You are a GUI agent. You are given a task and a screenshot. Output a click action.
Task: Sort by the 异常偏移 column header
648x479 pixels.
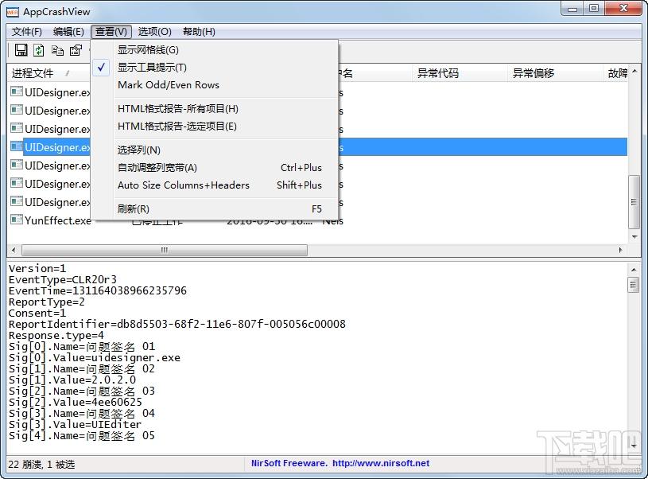[555, 73]
